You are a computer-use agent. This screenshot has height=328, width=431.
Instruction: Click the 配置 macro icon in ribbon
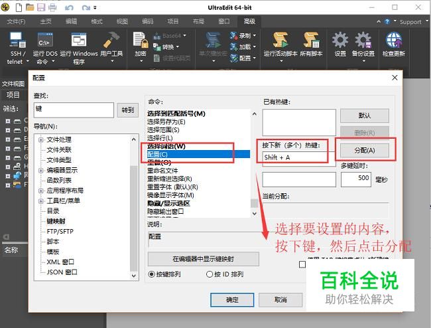click(233, 58)
